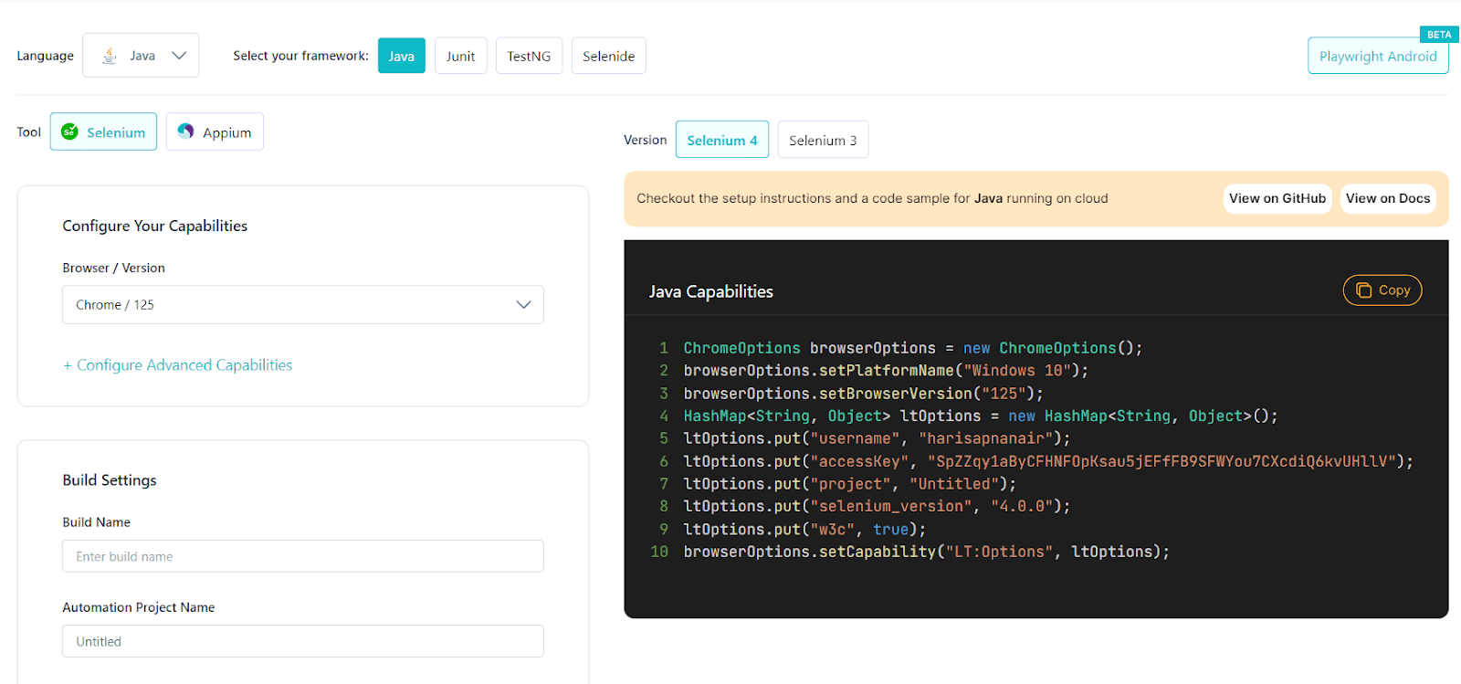Select the Appium tool
The height and width of the screenshot is (684, 1461).
[215, 132]
